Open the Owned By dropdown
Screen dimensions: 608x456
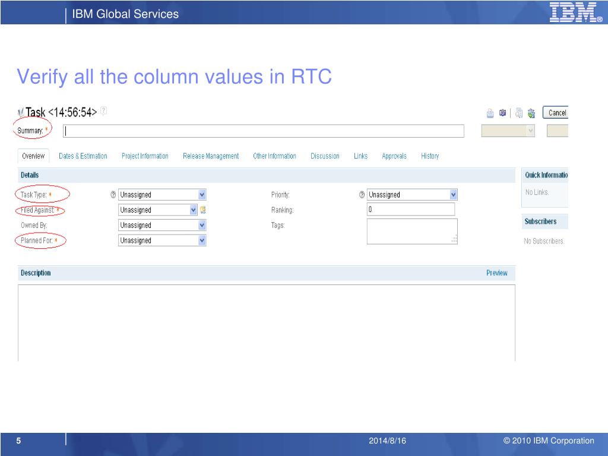[x=202, y=225]
